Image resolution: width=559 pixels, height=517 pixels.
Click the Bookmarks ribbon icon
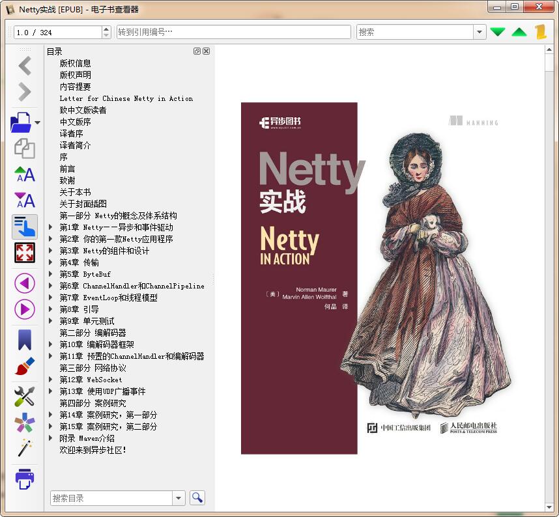[25, 339]
